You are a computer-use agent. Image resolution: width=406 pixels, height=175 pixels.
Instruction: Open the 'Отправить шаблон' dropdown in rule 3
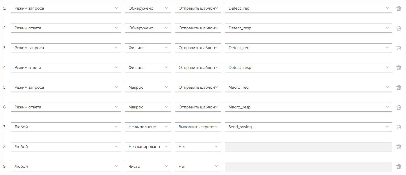coord(198,48)
